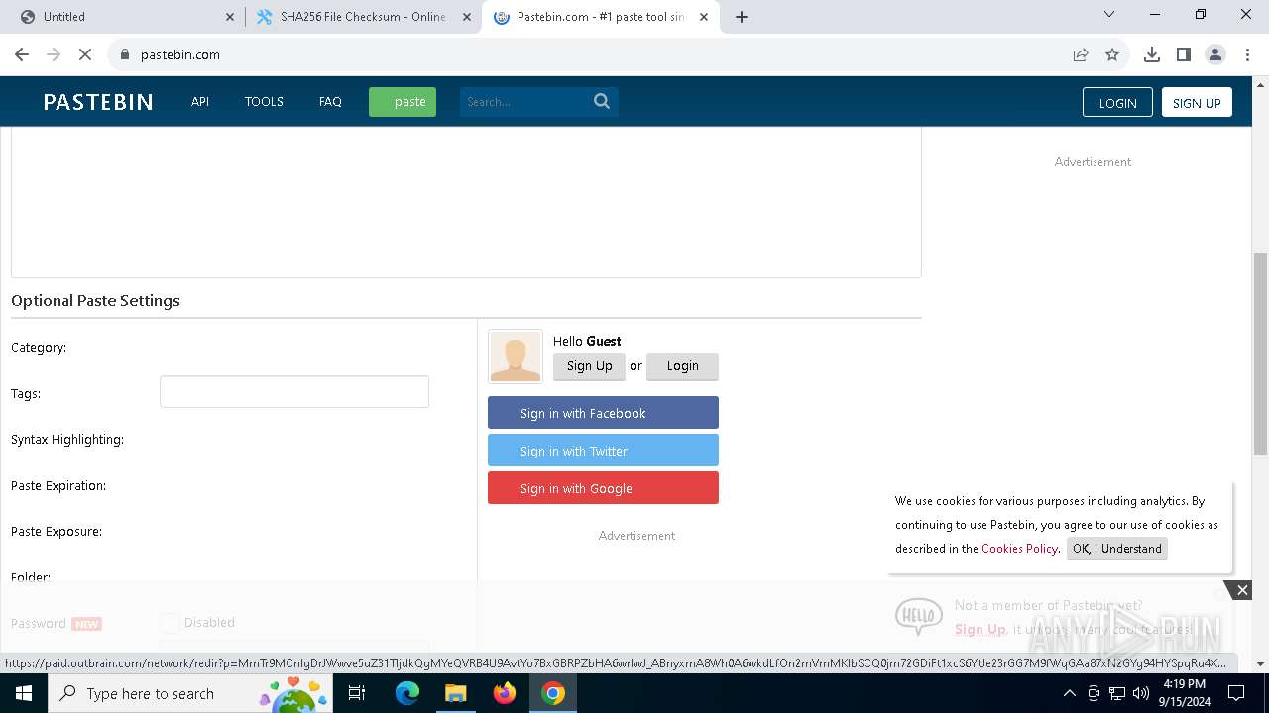The width and height of the screenshot is (1269, 713).
Task: Close the Untitled tab
Action: coord(230,17)
